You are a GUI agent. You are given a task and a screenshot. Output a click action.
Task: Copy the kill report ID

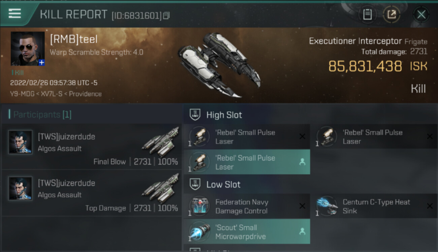(x=166, y=16)
